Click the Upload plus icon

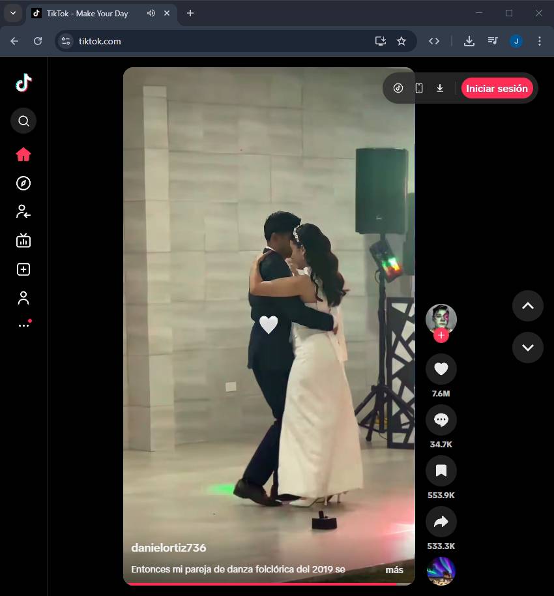coord(23,269)
